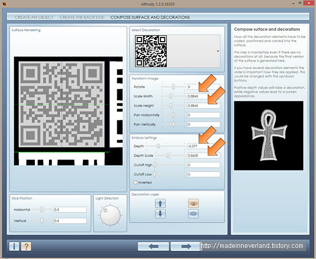
Task: Adjust the Depth slider handle
Action: tap(159, 146)
